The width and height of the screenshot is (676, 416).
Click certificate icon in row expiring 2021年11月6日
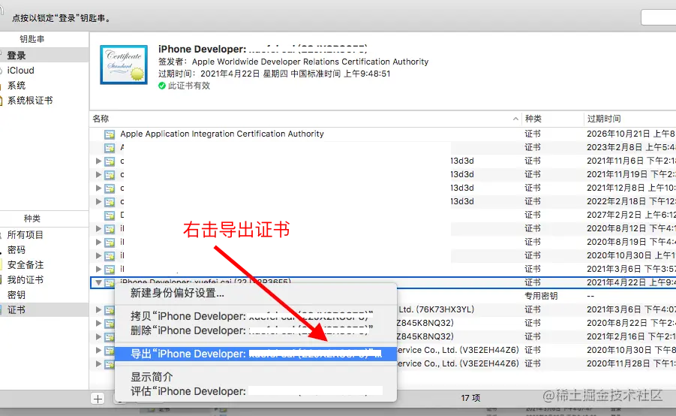coord(110,161)
